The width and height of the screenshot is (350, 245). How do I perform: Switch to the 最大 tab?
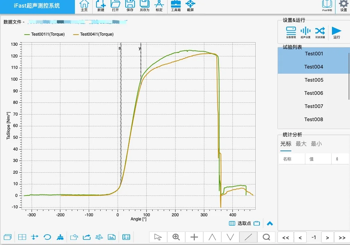tap(301, 144)
